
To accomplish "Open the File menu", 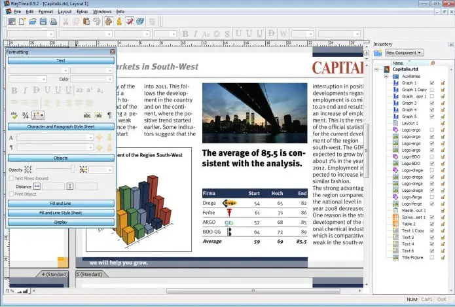I will tap(18, 12).
